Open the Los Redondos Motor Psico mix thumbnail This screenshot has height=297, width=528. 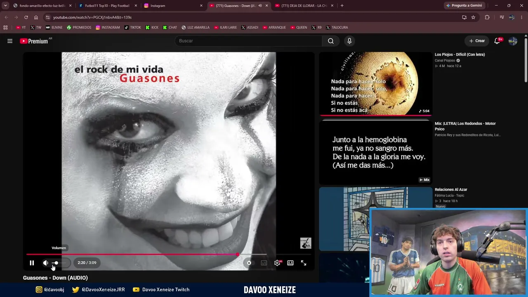click(x=375, y=153)
